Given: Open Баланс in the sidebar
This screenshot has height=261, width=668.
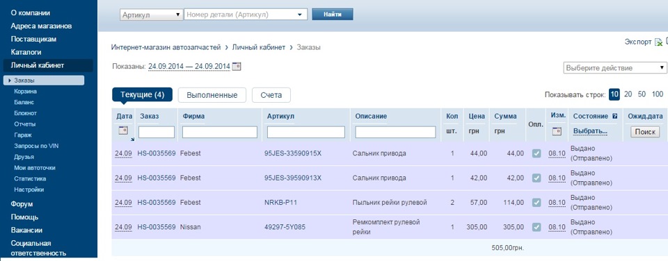Looking at the screenshot, I should [x=24, y=103].
